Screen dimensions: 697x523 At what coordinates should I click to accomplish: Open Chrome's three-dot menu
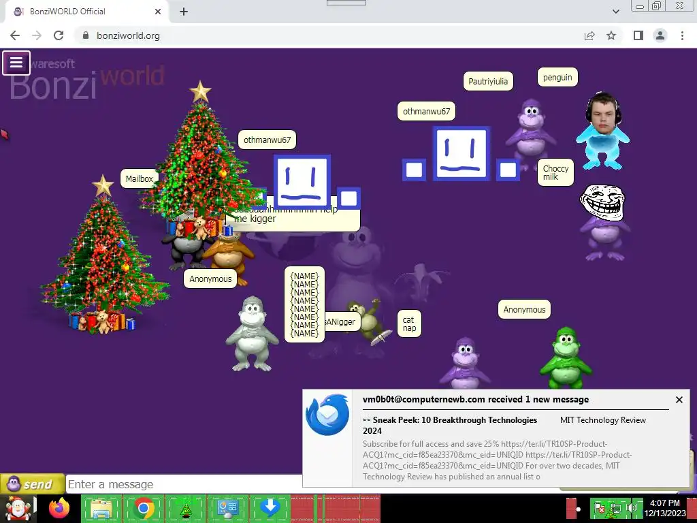[x=682, y=35]
